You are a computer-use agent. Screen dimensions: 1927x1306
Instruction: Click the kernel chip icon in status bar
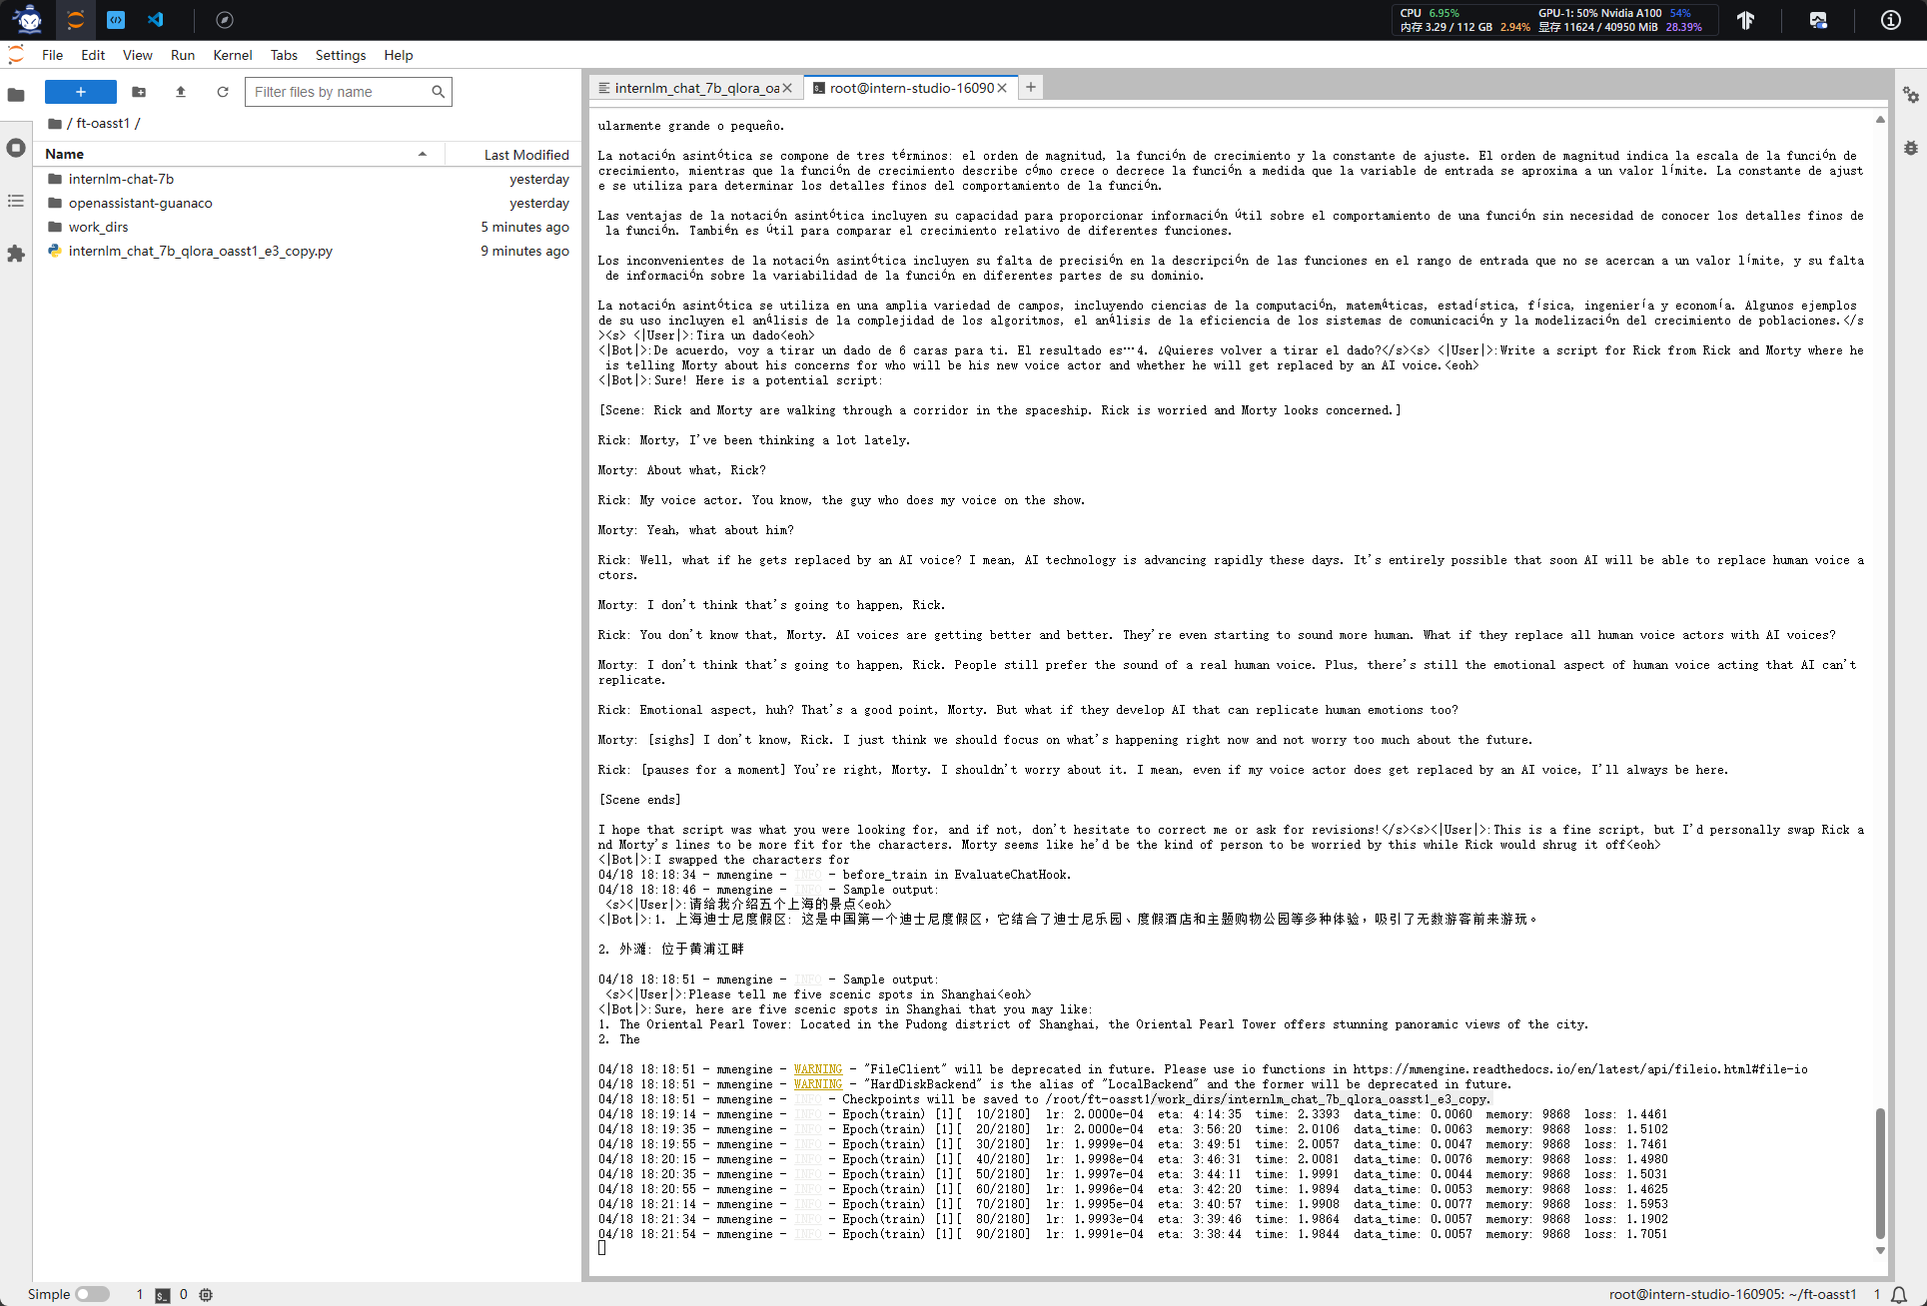(206, 1295)
